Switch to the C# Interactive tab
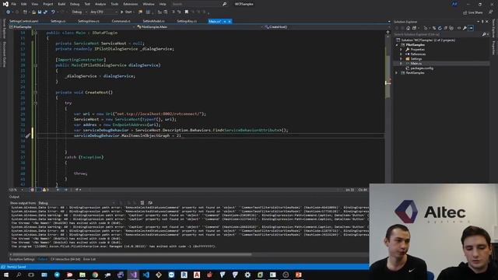This screenshot has width=498, height=280. pyautogui.click(x=65, y=259)
